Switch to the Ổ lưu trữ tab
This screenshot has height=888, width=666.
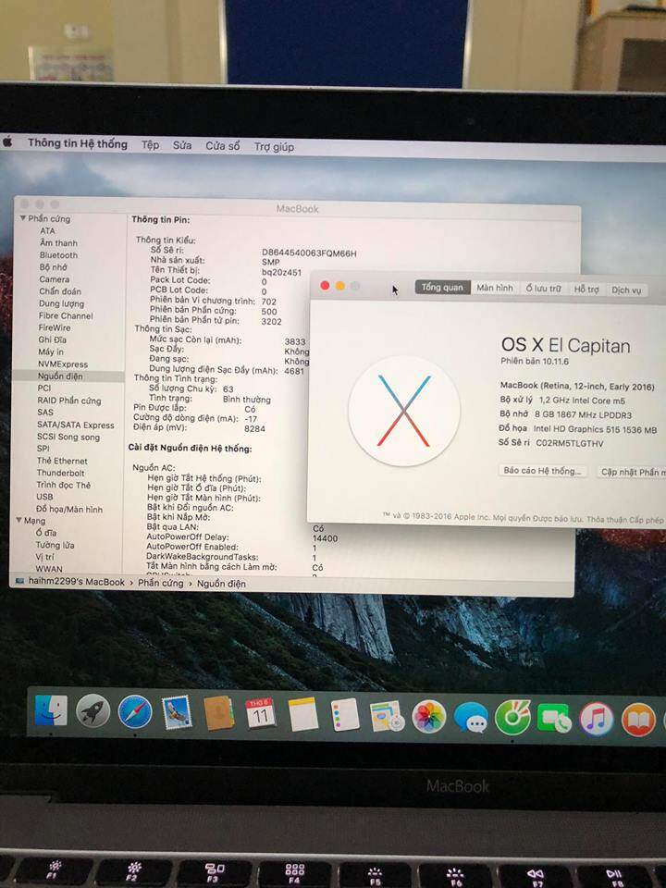543,290
